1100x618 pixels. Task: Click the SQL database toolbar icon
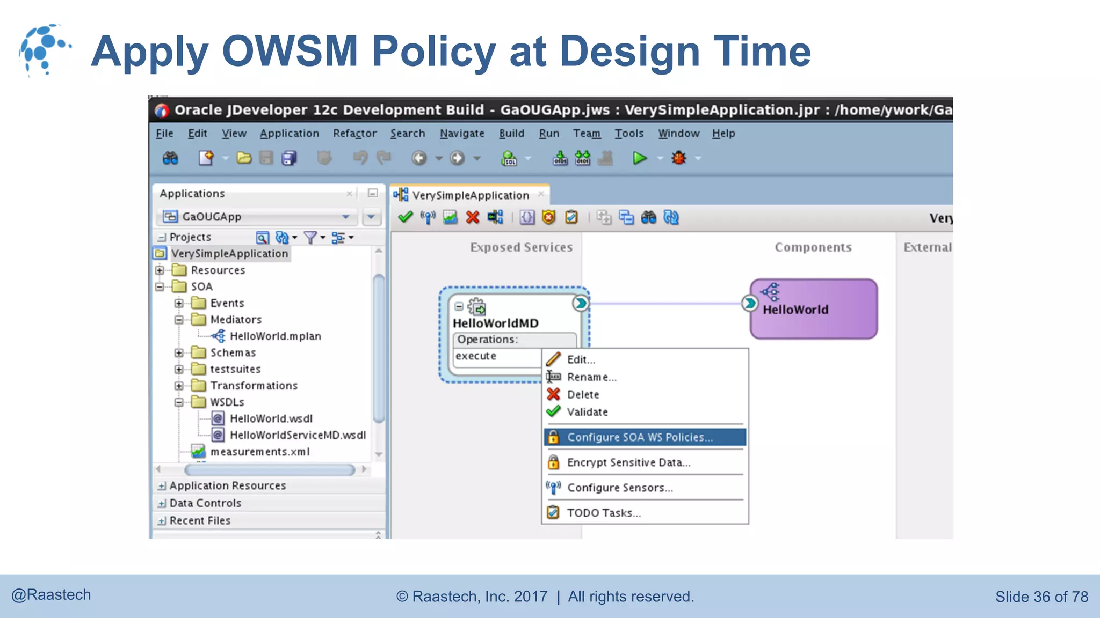tap(509, 158)
